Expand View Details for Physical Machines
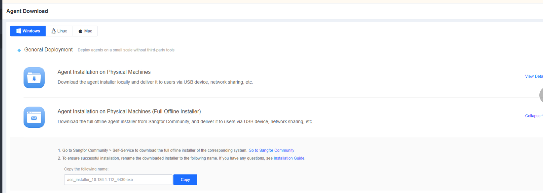This screenshot has width=543, height=193. pyautogui.click(x=534, y=76)
